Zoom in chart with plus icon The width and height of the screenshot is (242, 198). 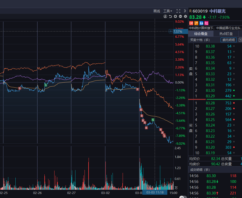175,17
